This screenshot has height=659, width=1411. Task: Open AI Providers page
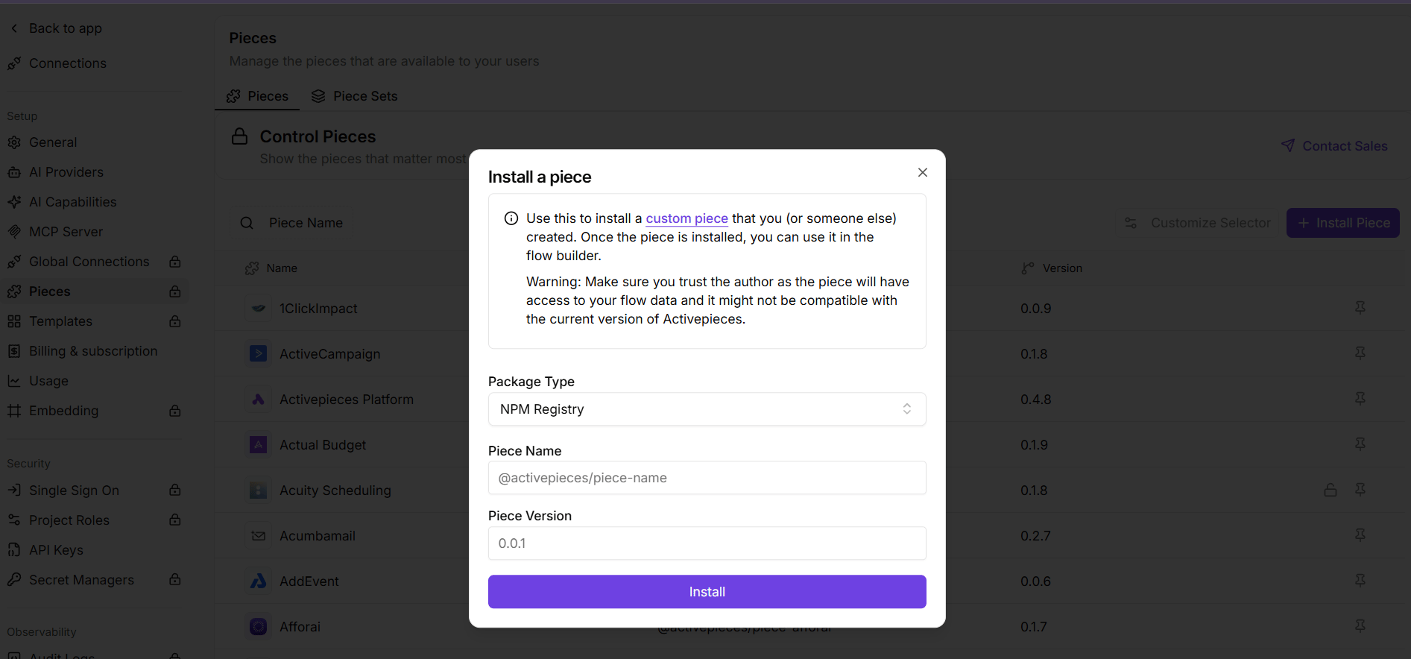[x=57, y=172]
